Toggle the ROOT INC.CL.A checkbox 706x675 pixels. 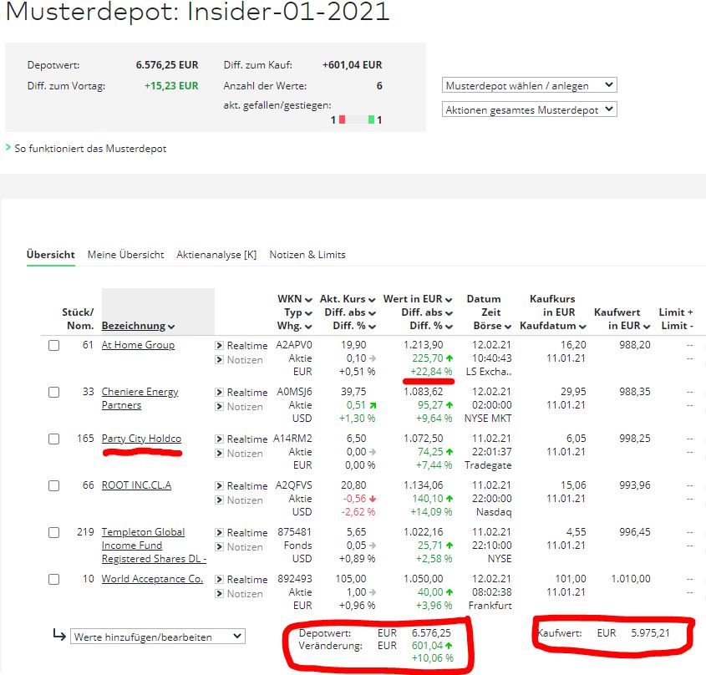click(x=54, y=486)
